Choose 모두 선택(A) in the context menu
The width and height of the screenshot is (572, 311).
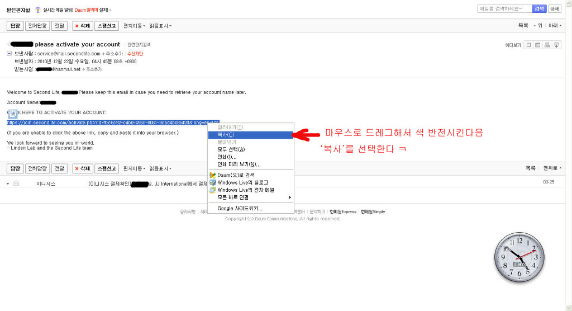[251, 149]
